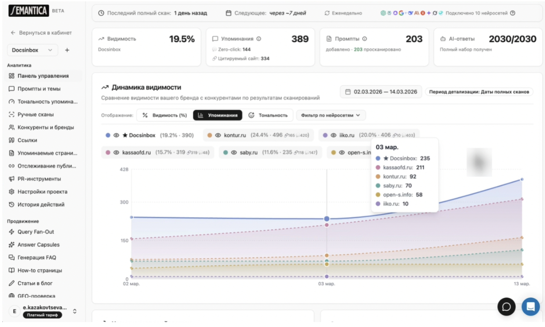Click the add project plus icon
This screenshot has height=327, width=545.
tap(67, 50)
